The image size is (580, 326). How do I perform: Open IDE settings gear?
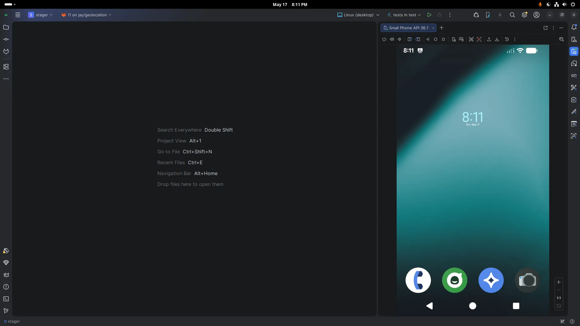tap(524, 15)
